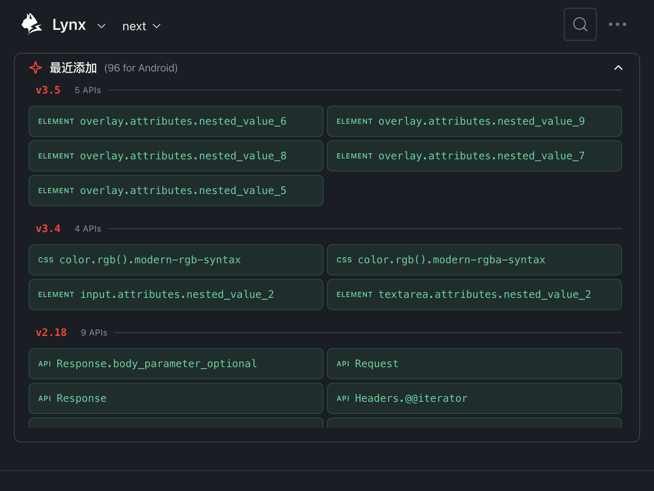The image size is (654, 491).
Task: Open the "next" version dropdown
Action: point(141,26)
